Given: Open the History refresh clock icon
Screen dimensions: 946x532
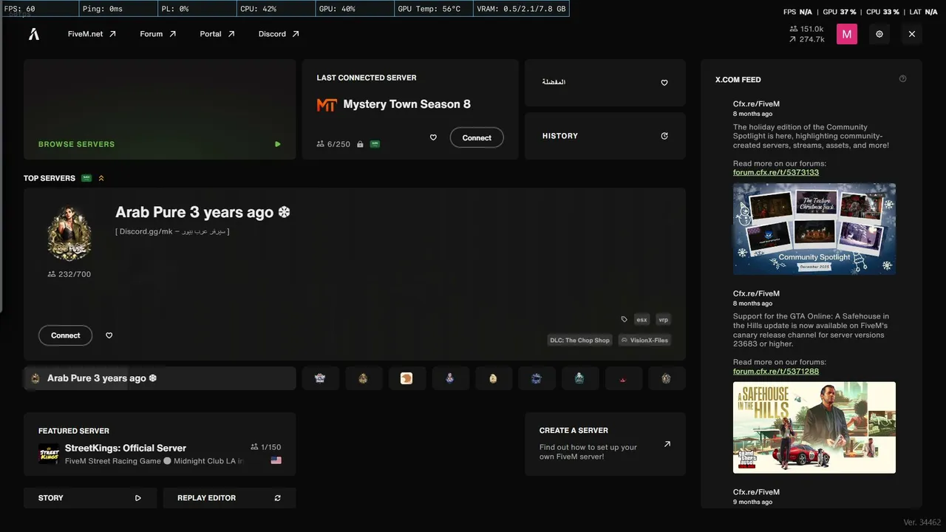Looking at the screenshot, I should [664, 136].
